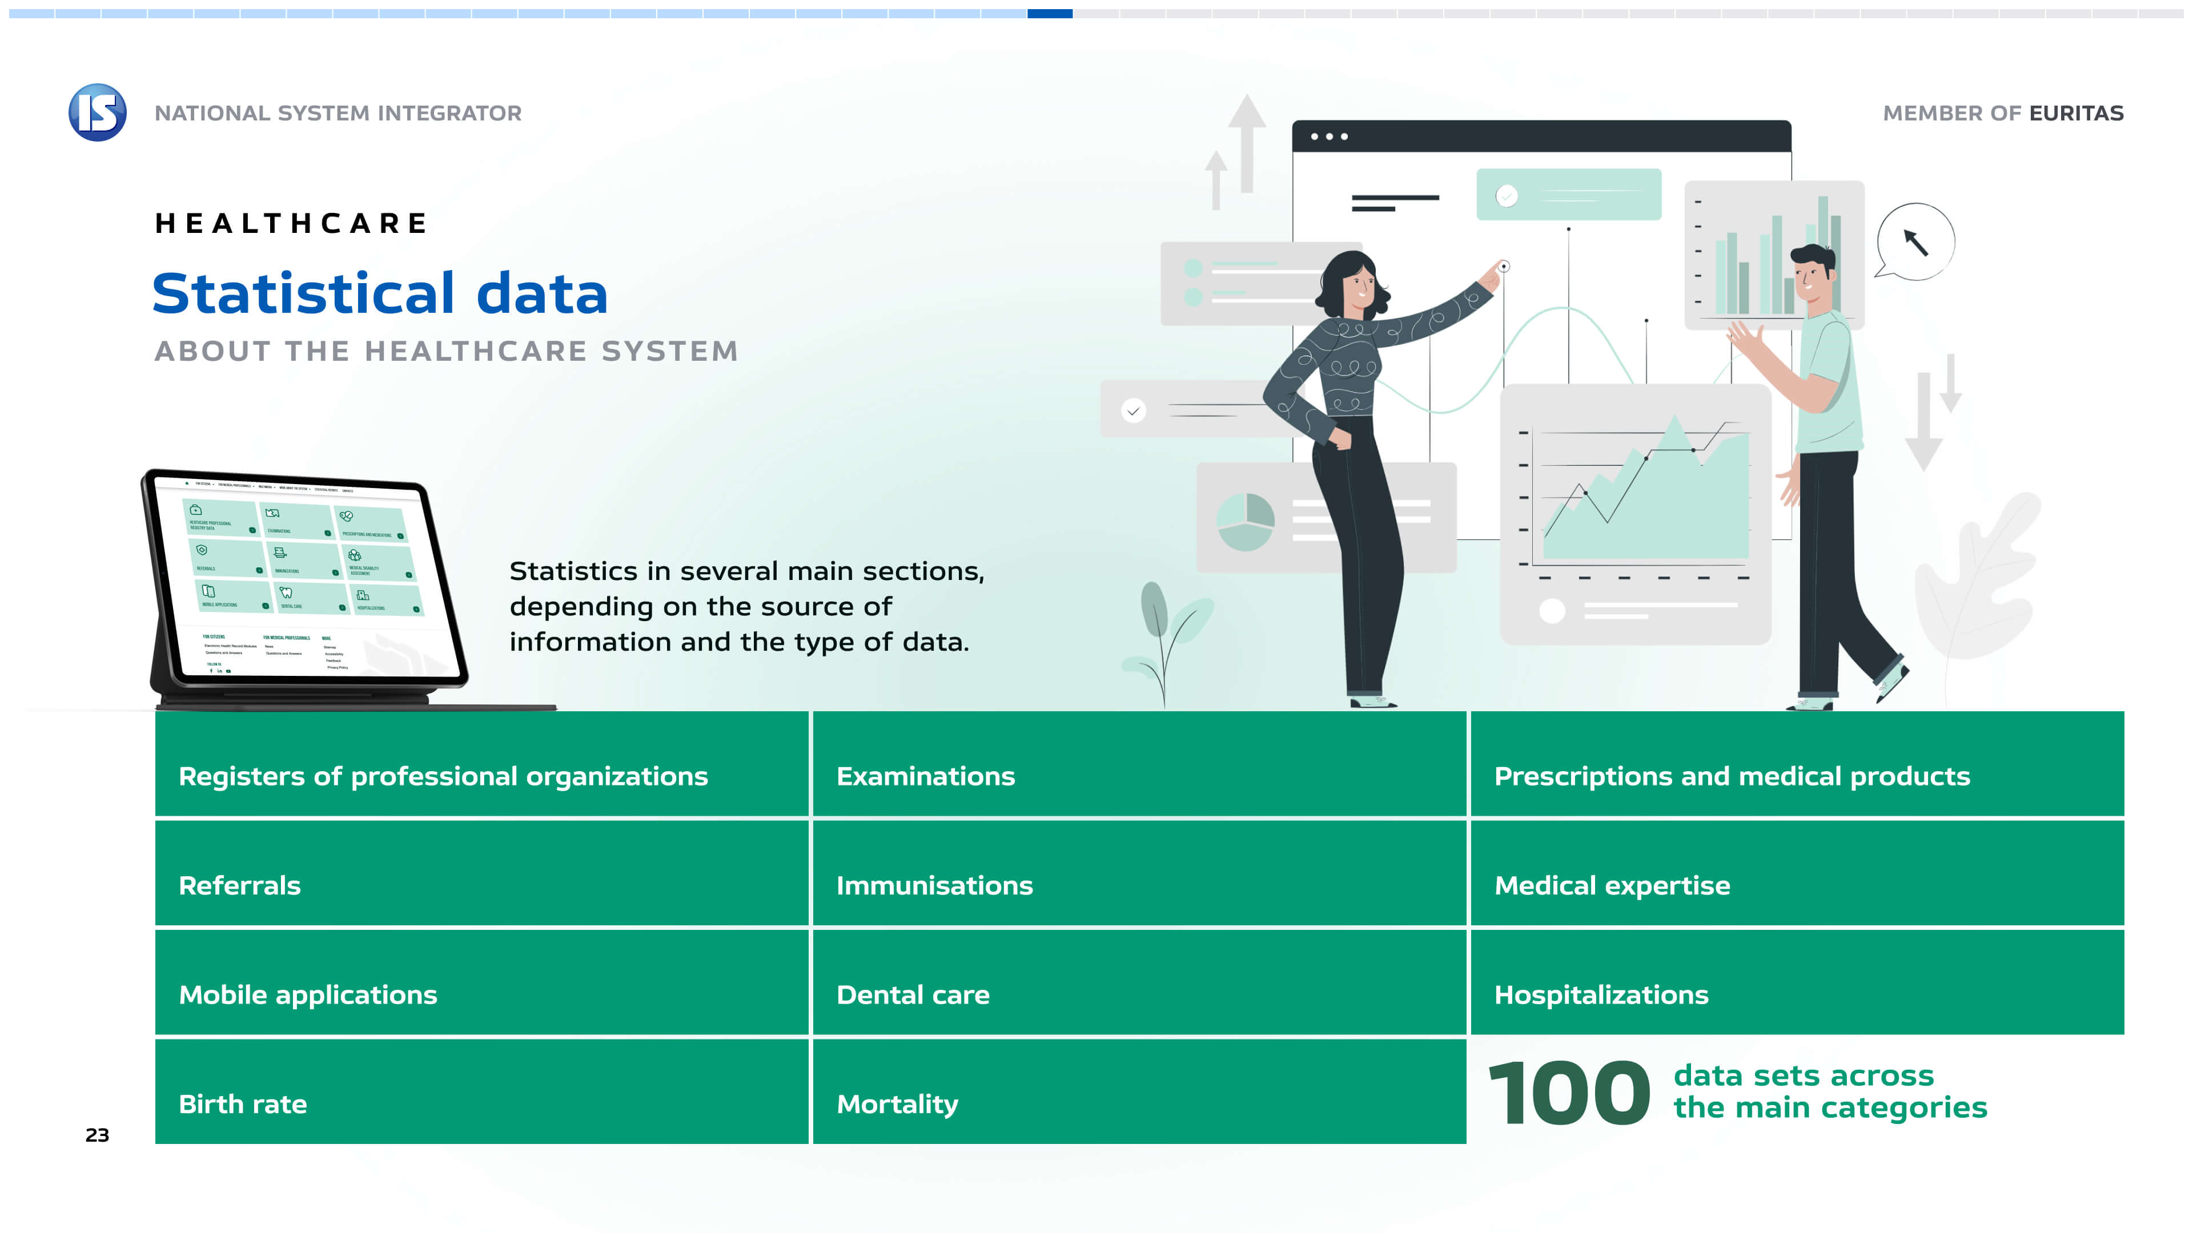
Task: Click the two-phones Mobile Applications icon on tablet
Action: click(x=208, y=591)
